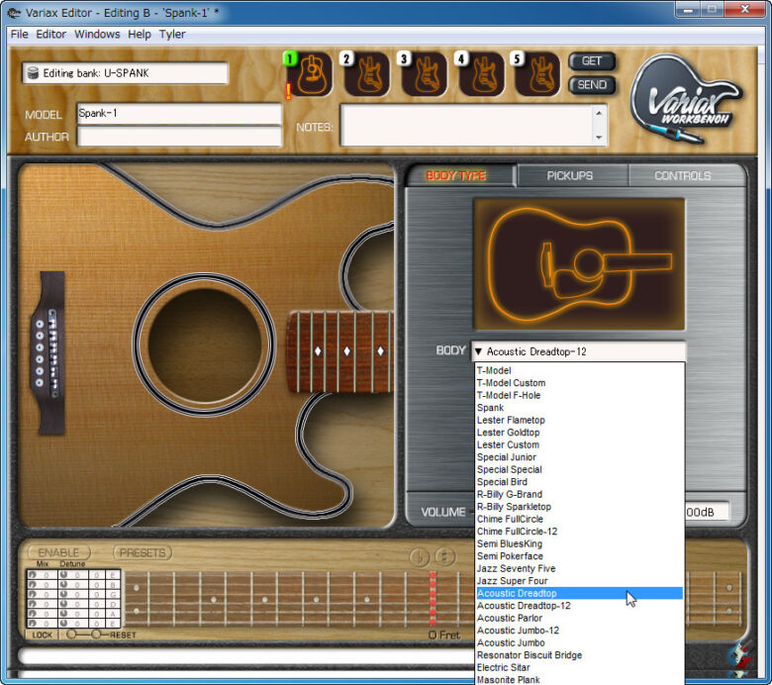Click the glowing acoustic body preview image

pos(578,264)
